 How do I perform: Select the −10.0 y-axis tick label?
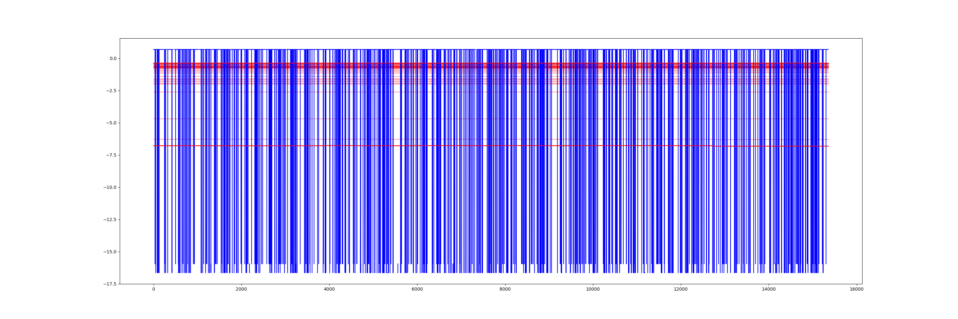coord(110,188)
